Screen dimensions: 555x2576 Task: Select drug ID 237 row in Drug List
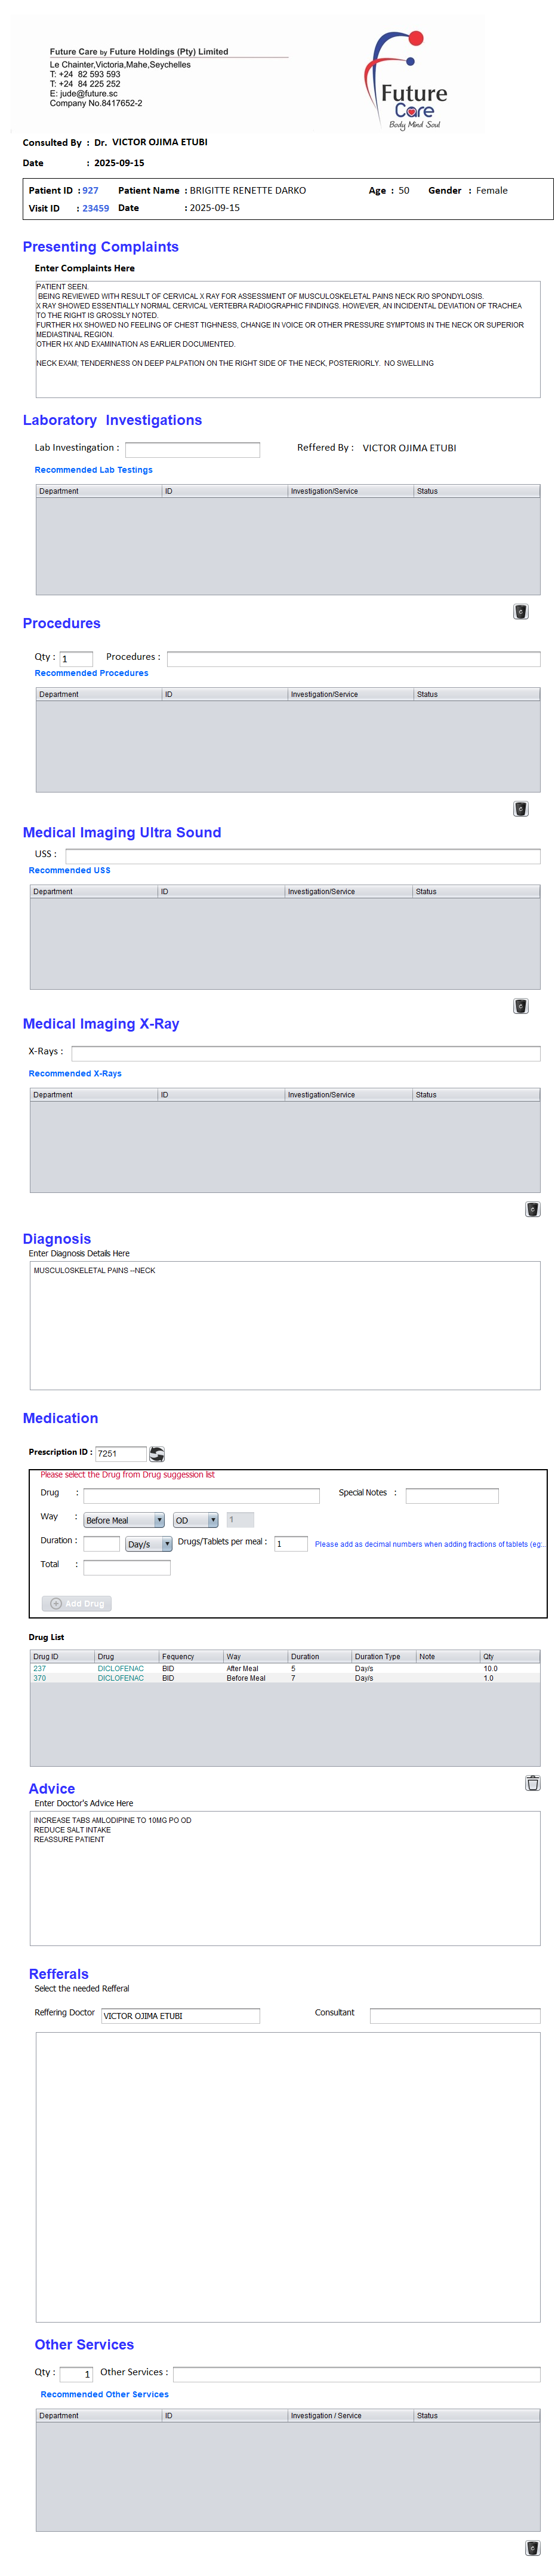click(x=40, y=1668)
